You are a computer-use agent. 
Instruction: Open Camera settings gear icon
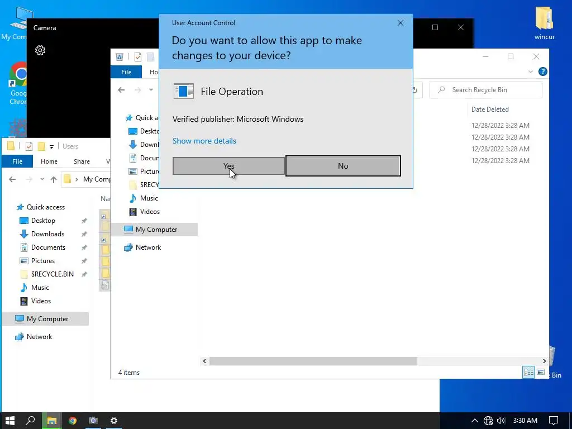coord(40,50)
